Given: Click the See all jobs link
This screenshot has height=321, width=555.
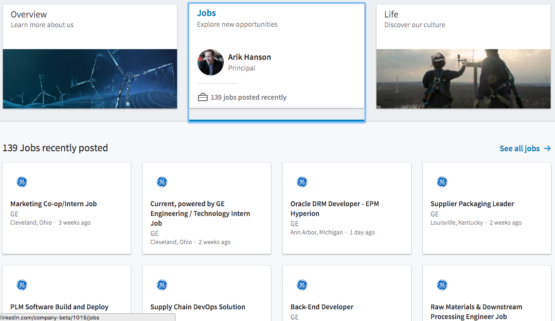Looking at the screenshot, I should (519, 149).
